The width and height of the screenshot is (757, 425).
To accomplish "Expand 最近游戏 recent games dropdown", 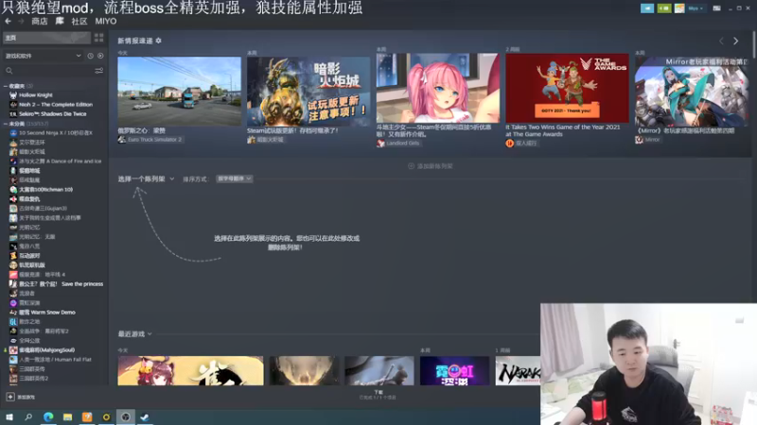I will (x=134, y=334).
